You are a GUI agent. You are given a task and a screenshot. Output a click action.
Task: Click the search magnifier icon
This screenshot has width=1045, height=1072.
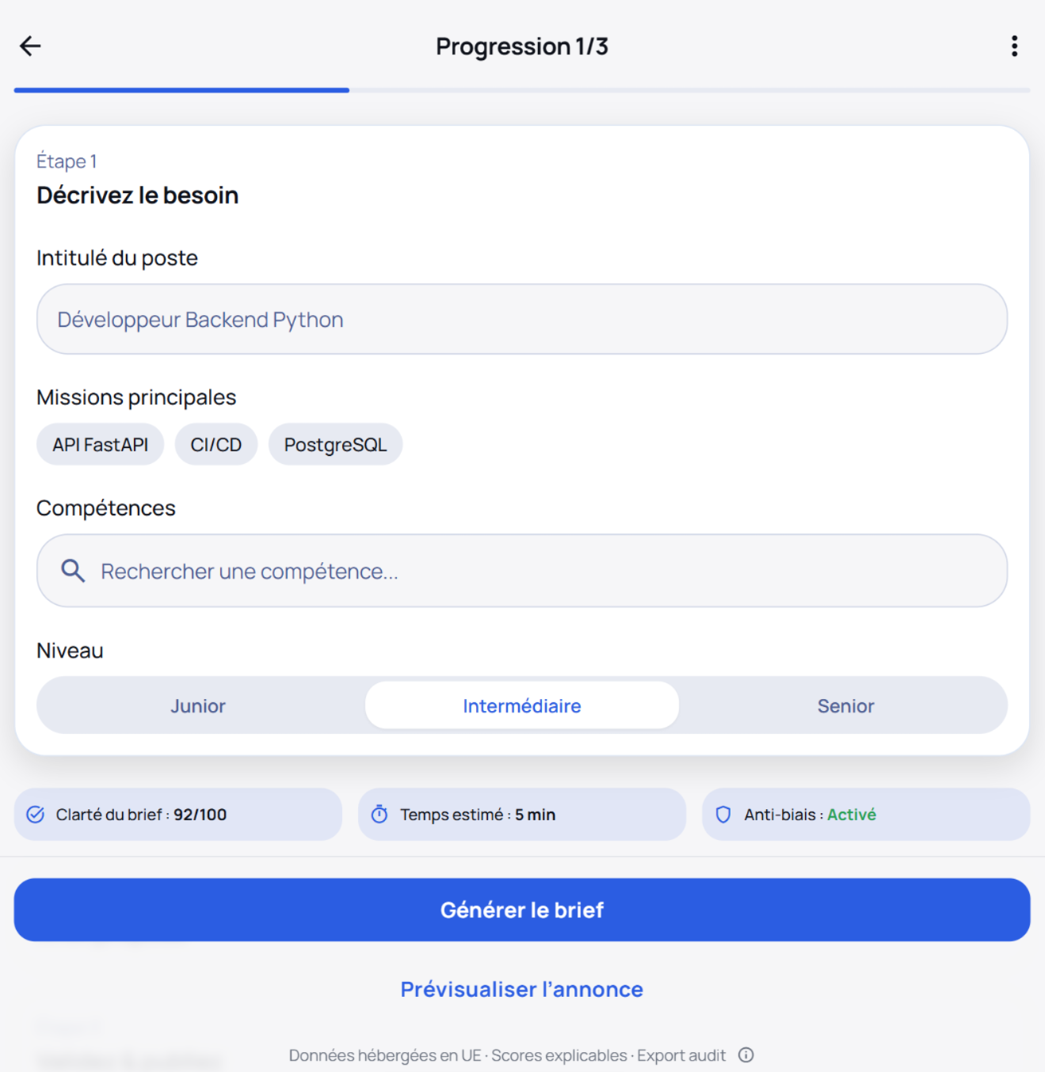73,571
